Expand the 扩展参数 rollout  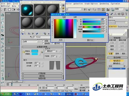click(42, 73)
